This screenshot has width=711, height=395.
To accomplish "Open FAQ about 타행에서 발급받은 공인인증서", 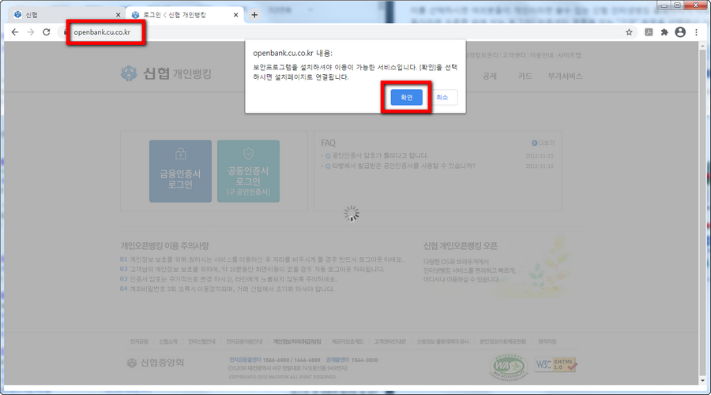I will tap(404, 166).
